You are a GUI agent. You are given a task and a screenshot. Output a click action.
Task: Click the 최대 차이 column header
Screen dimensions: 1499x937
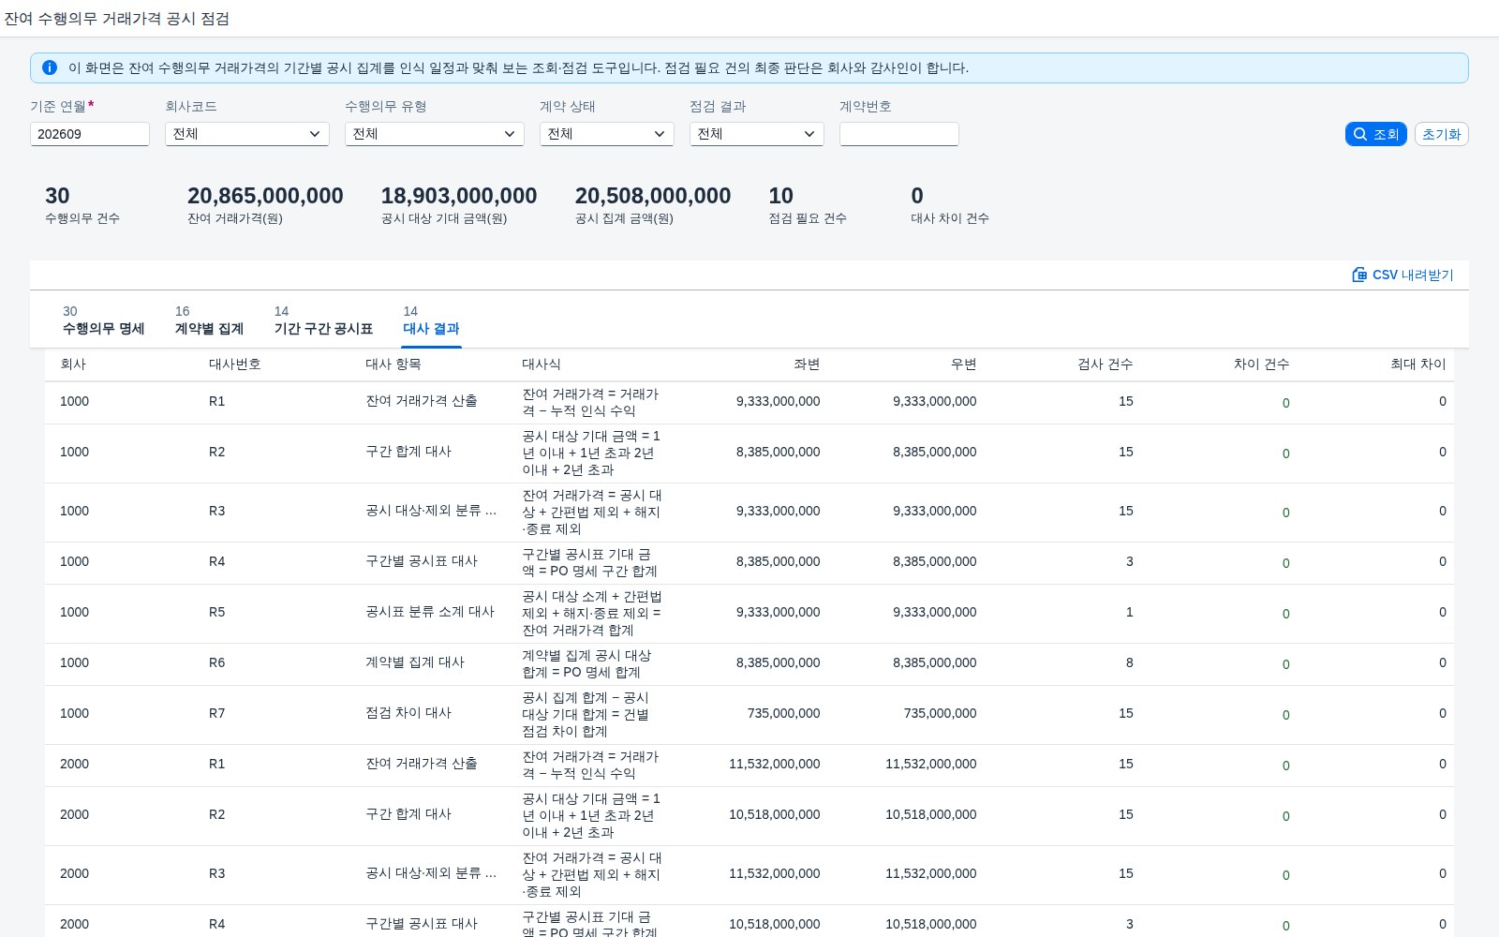pyautogui.click(x=1417, y=364)
